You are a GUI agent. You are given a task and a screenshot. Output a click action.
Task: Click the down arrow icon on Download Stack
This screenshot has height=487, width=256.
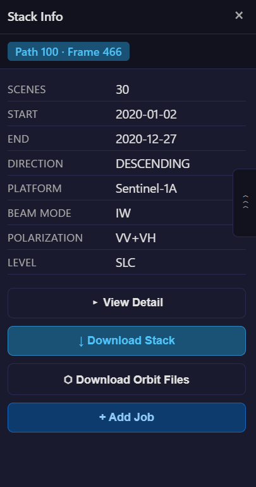point(81,341)
